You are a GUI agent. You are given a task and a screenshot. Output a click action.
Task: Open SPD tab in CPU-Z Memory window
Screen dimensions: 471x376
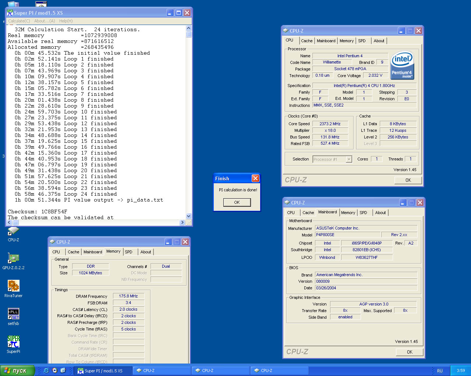click(x=128, y=252)
